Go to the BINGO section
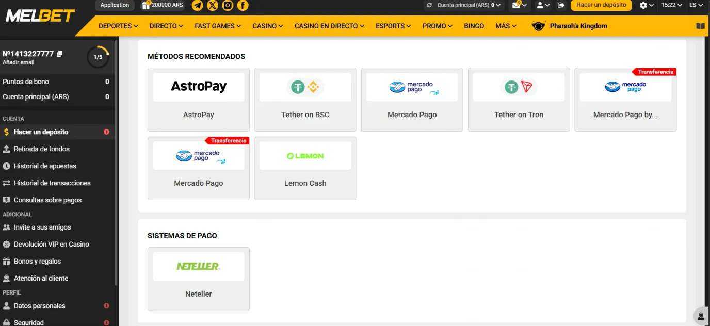710x326 pixels. pyautogui.click(x=474, y=26)
